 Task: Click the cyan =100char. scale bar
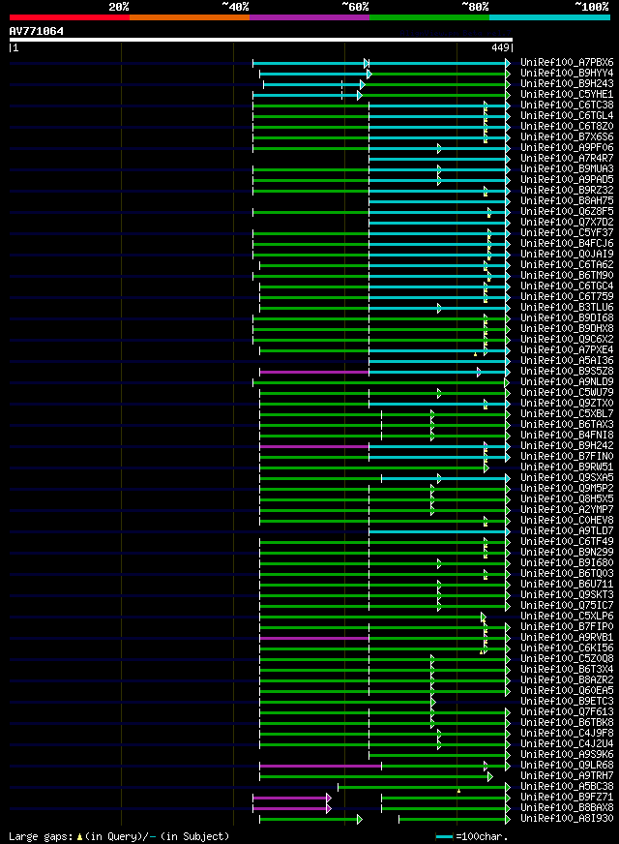444,837
